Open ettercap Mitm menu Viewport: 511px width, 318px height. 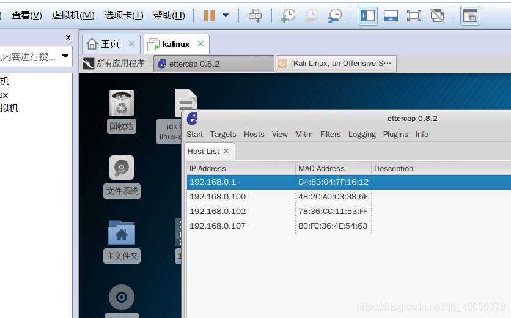pyautogui.click(x=304, y=135)
